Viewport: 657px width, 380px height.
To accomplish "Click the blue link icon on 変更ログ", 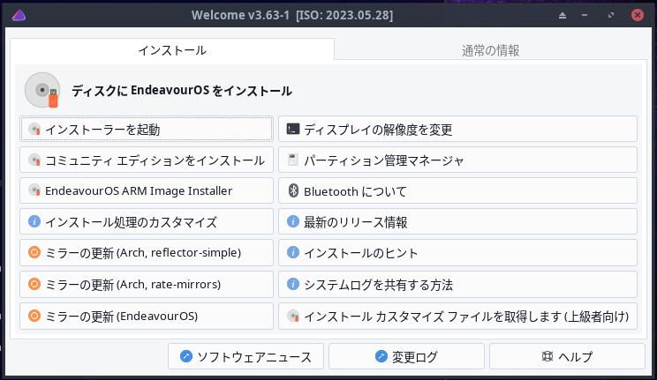I will click(381, 356).
